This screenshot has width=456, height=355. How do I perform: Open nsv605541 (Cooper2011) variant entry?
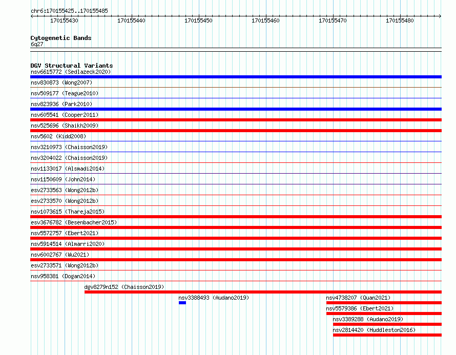pos(65,115)
